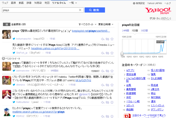The width and height of the screenshot is (176, 118).
Task: Star dkenjiss's tweet
Action: (x=112, y=85)
